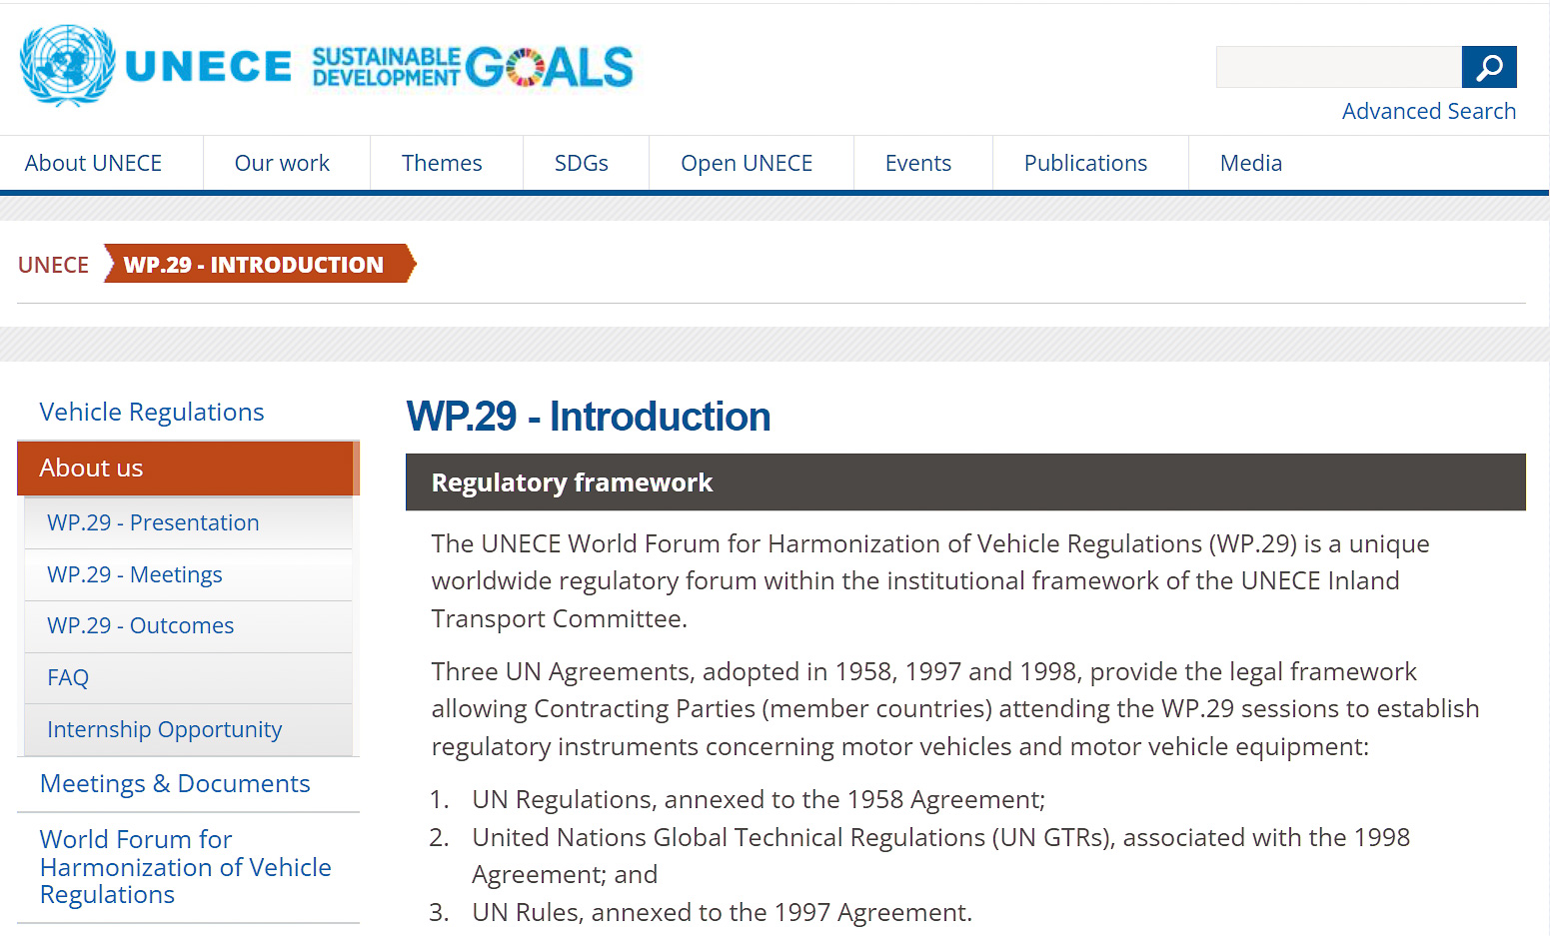Open the About UNECE menu
Viewport: 1550px width, 936px height.
(x=94, y=162)
